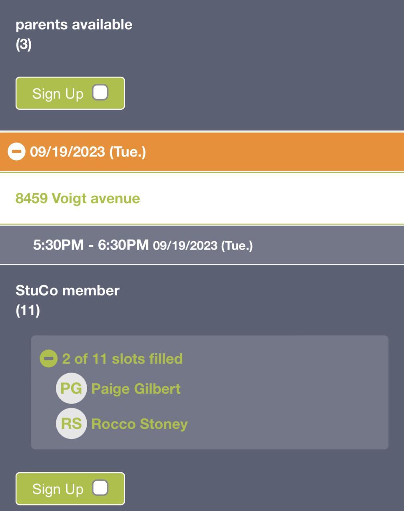Viewport: 404px width, 511px height.
Task: Click the small date text beside 6:30PM
Action: pyautogui.click(x=203, y=246)
